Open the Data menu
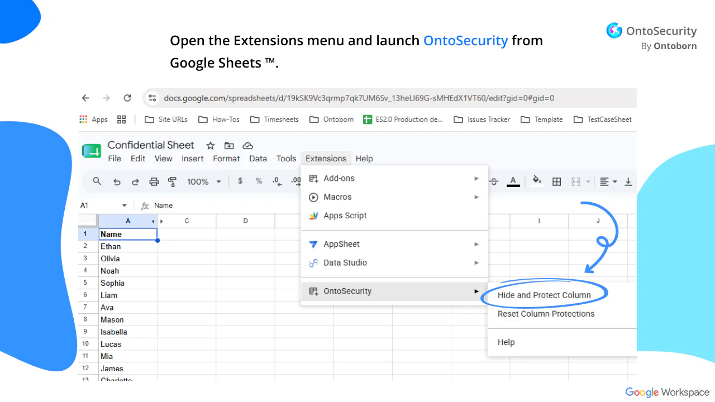The width and height of the screenshot is (715, 402). [x=258, y=159]
